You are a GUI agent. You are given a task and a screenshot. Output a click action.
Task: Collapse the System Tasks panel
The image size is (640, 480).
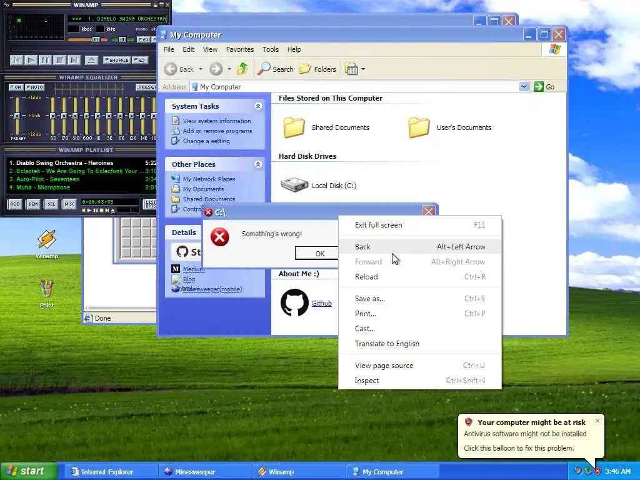coord(258,106)
